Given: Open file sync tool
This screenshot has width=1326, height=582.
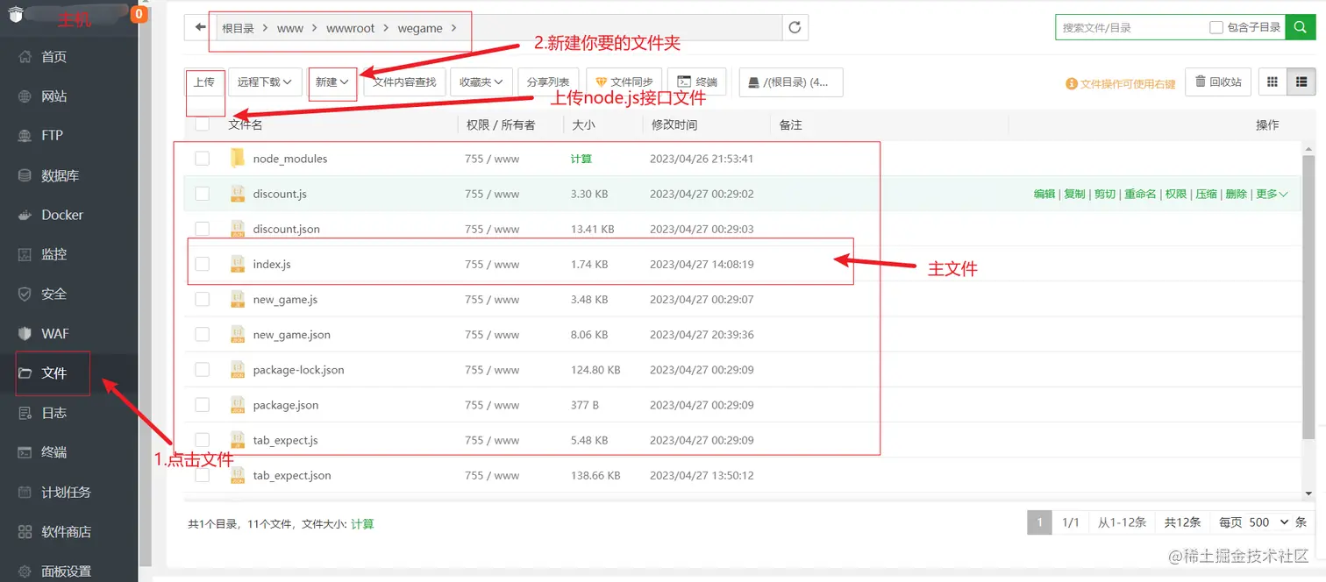Looking at the screenshot, I should coord(624,82).
